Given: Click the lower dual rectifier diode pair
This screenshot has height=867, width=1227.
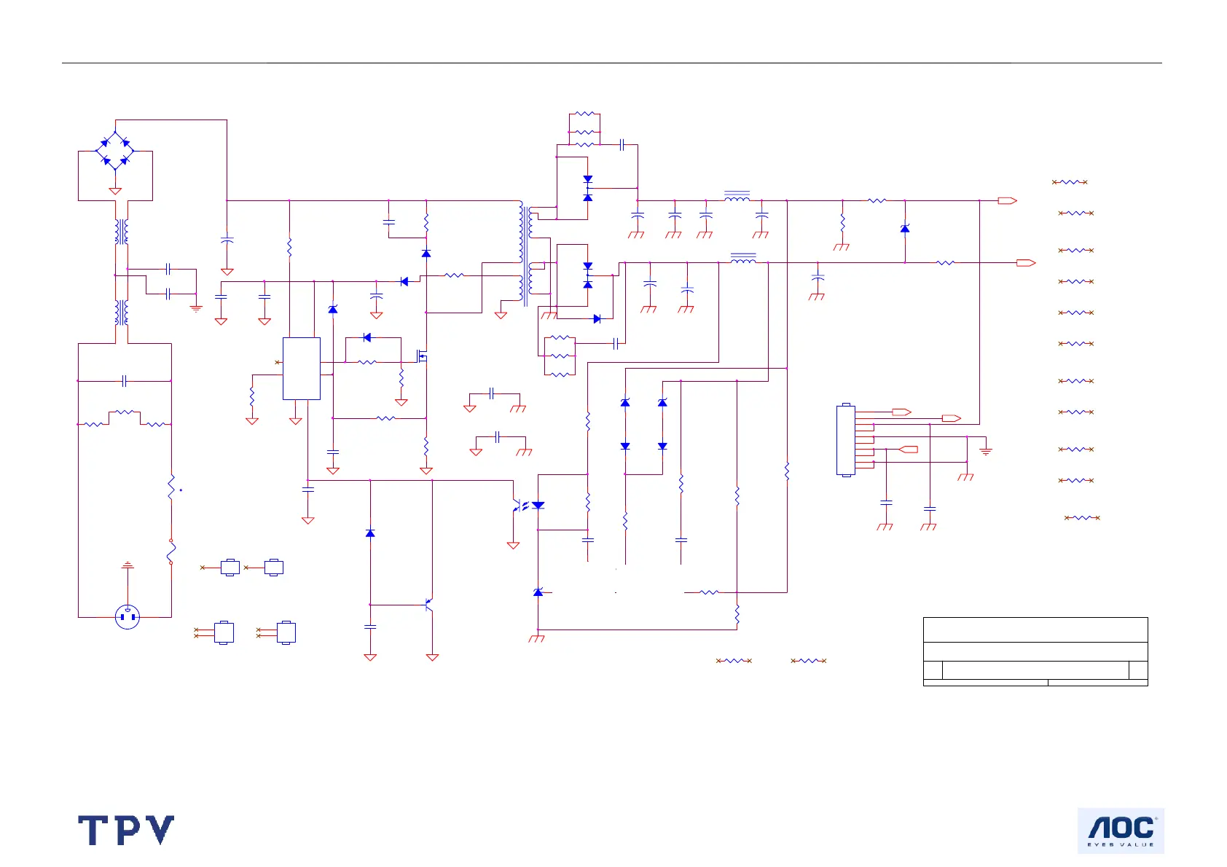Looking at the screenshot, I should (x=588, y=275).
